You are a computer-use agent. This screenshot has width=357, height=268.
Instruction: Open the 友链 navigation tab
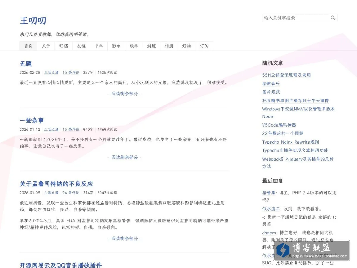(x=81, y=46)
